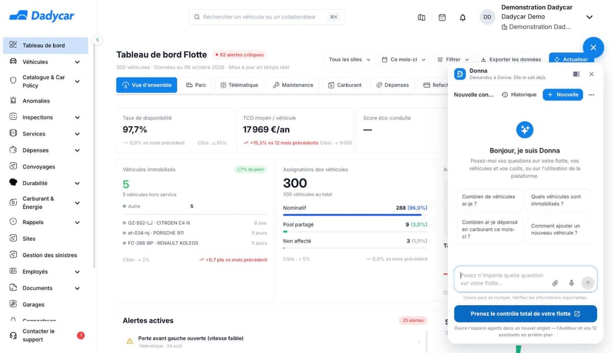
Task: Open Historique in the Donna panel
Action: pyautogui.click(x=519, y=95)
